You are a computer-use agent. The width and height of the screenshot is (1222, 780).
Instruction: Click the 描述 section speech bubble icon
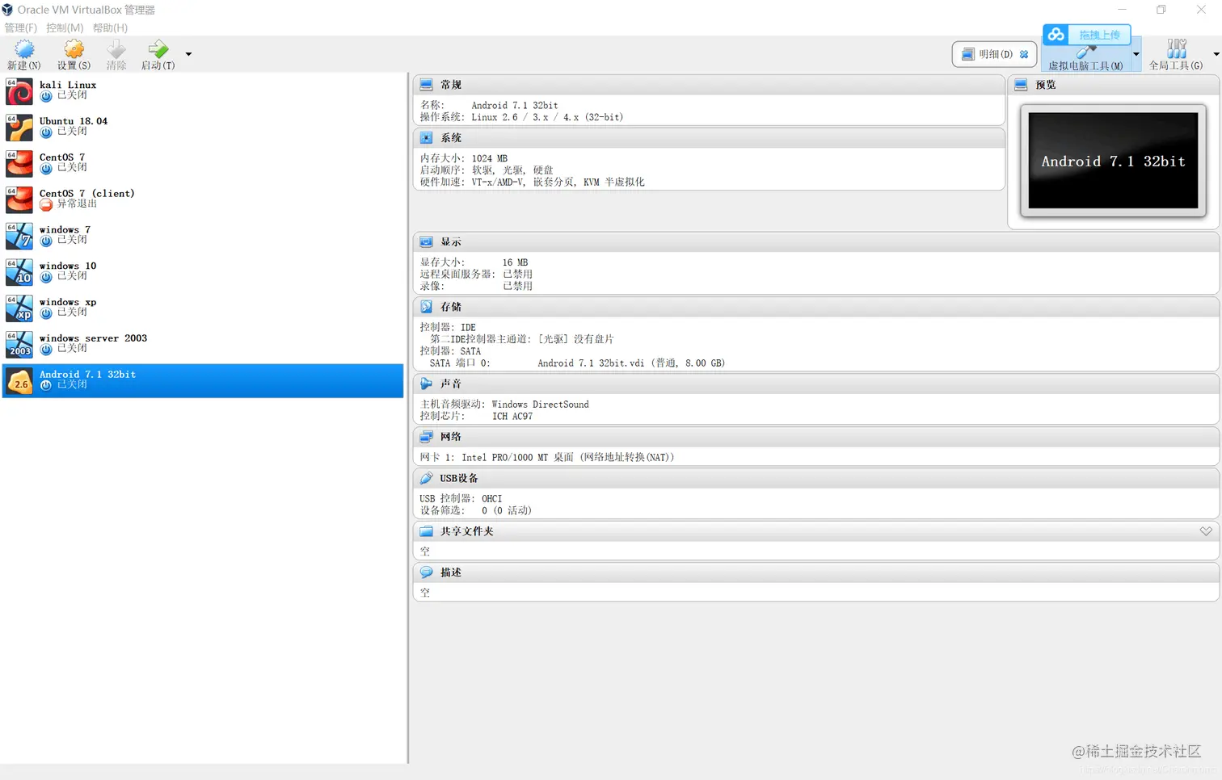426,572
